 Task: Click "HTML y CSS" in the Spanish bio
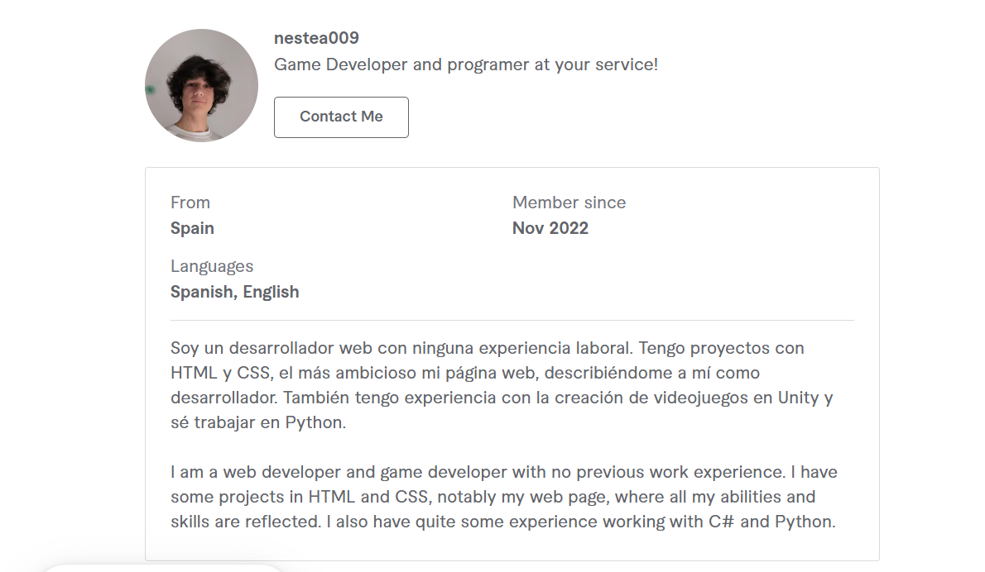tap(220, 373)
